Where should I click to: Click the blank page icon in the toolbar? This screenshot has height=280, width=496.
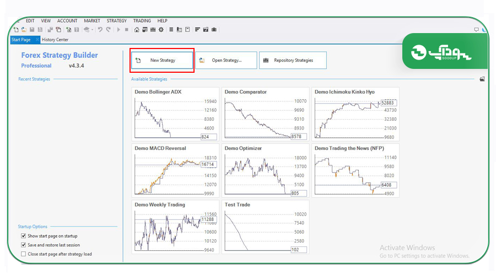(x=187, y=30)
